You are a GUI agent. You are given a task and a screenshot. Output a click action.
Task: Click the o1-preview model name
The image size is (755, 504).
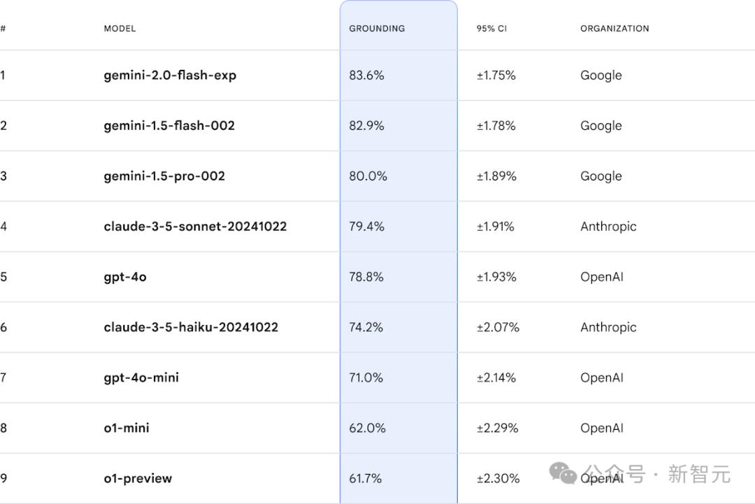138,479
